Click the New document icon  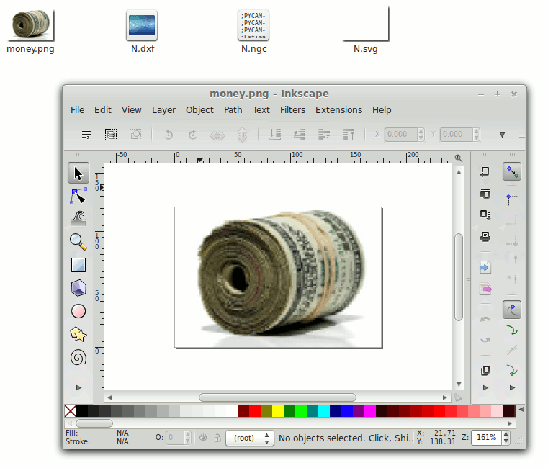coord(485,171)
